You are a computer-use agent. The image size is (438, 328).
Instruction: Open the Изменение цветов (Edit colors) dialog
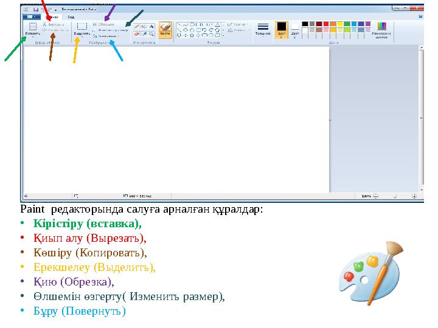pos(381,30)
